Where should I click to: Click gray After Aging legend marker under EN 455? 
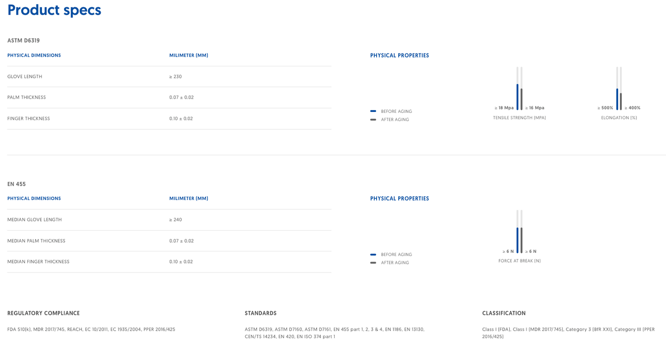[x=373, y=263]
